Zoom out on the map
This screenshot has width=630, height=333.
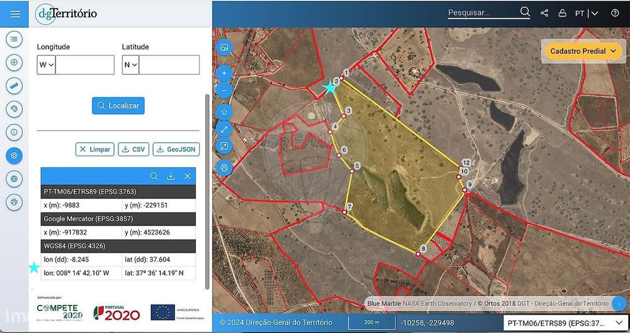point(224,90)
